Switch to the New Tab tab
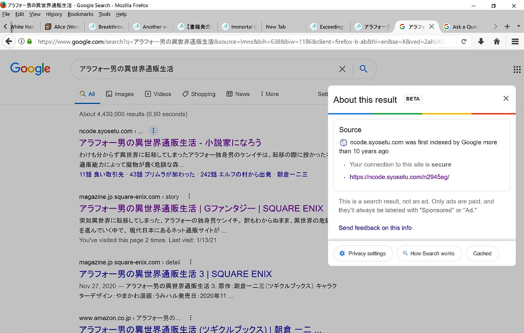The width and height of the screenshot is (524, 333). point(284,27)
